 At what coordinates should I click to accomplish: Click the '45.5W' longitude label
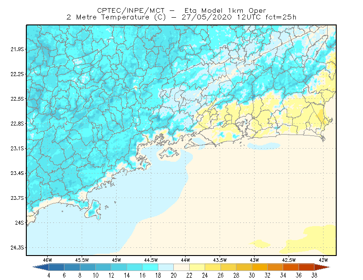pos(82,260)
